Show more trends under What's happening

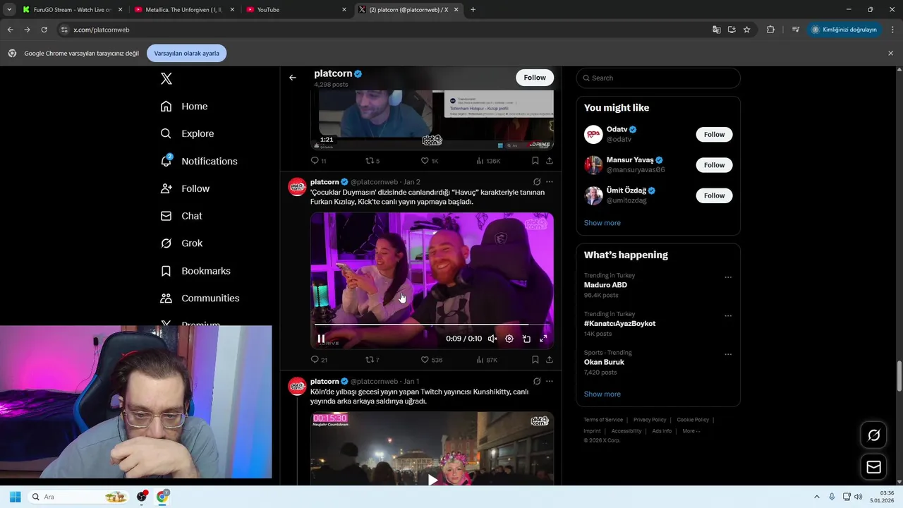[x=602, y=394]
